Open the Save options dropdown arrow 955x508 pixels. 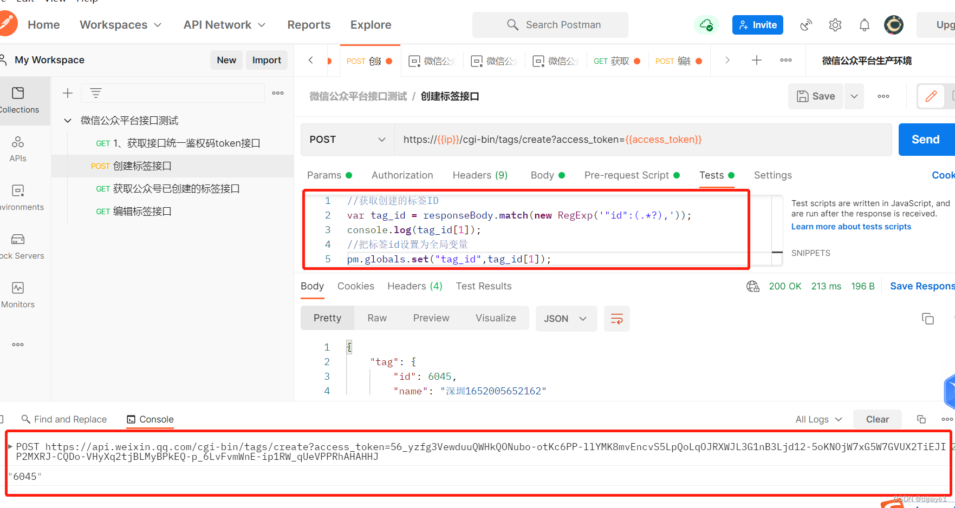click(x=854, y=96)
